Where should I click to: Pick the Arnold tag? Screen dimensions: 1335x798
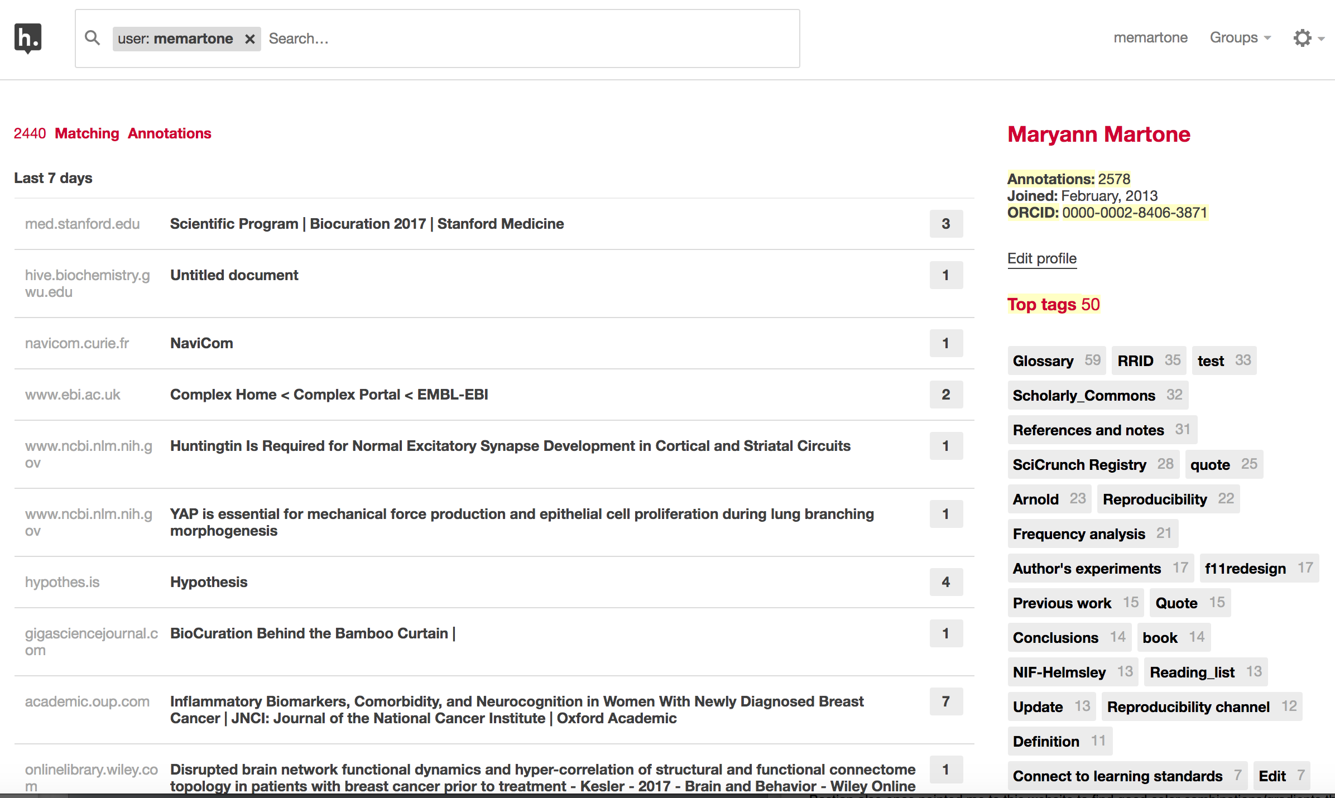pyautogui.click(x=1049, y=499)
